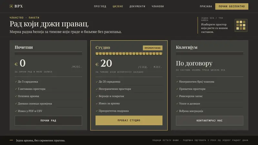
Task: Open the Преглед nav item
Action: (100, 6)
